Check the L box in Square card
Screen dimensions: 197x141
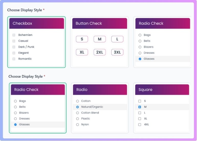click(140, 113)
